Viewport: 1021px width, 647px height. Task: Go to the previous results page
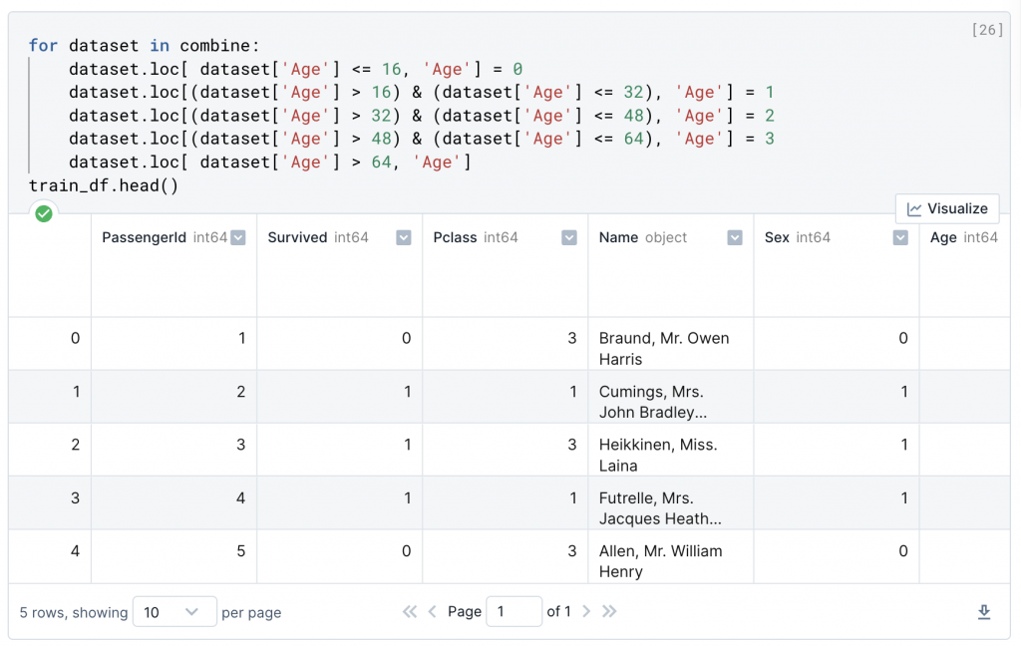(432, 611)
